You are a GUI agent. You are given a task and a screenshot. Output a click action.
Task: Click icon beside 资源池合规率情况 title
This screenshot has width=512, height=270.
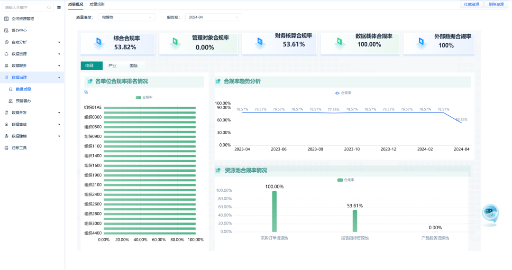(218, 170)
